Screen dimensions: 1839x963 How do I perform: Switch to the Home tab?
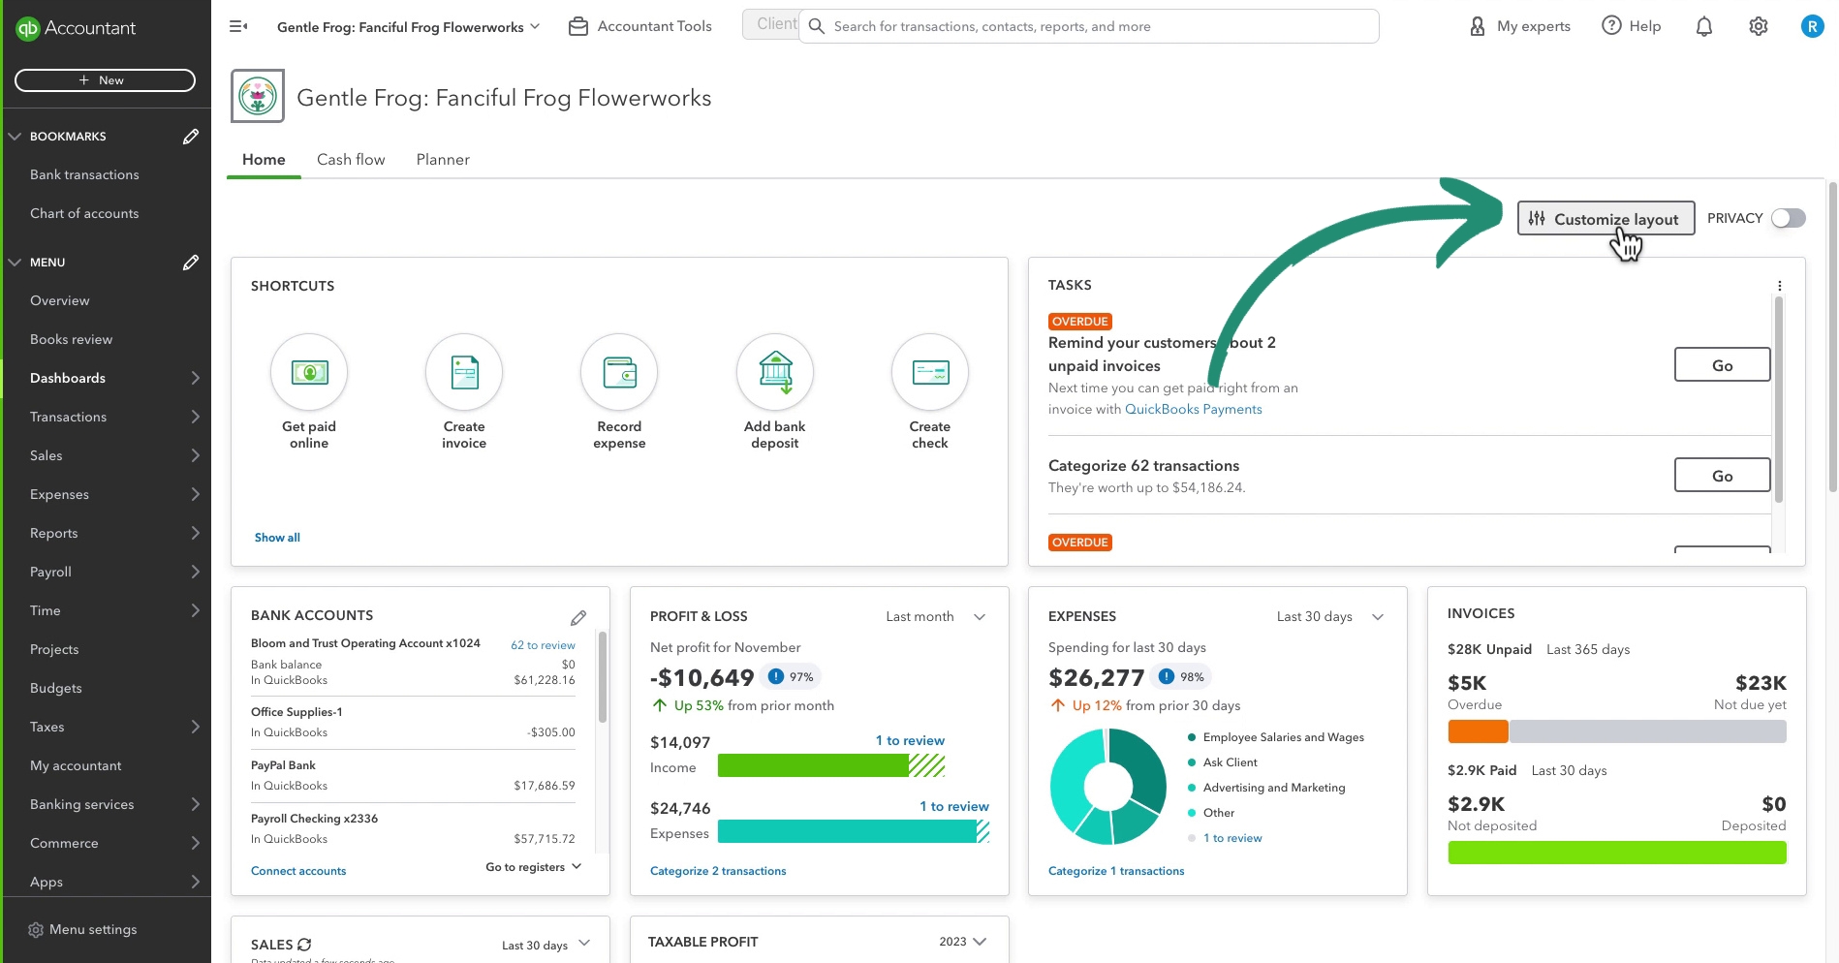[x=264, y=160]
